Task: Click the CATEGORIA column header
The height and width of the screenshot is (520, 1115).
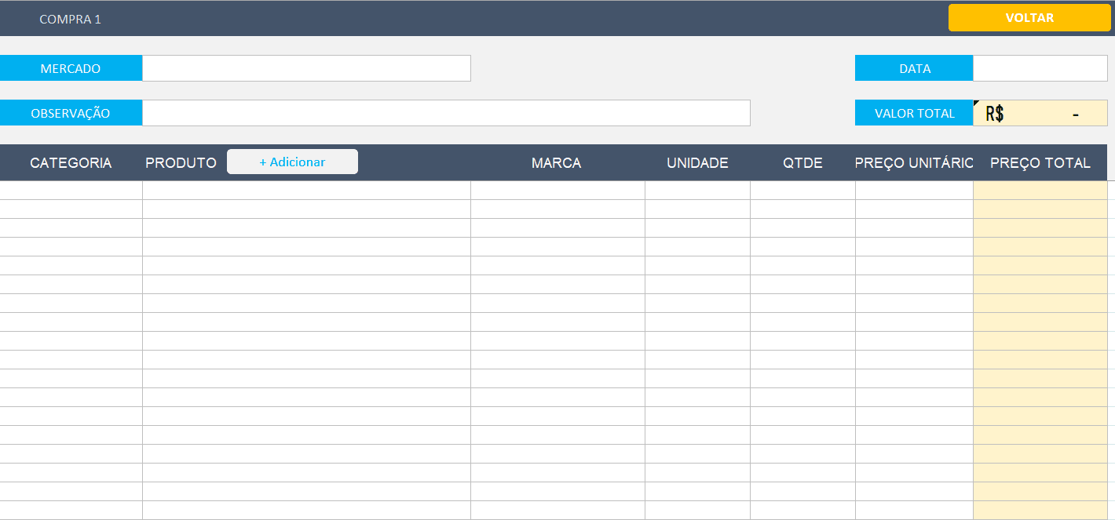Action: (71, 162)
